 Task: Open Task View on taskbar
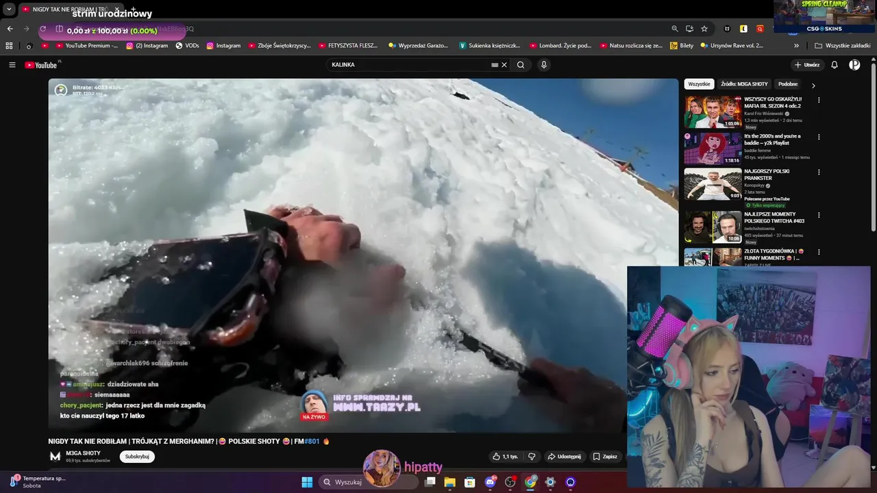430,482
